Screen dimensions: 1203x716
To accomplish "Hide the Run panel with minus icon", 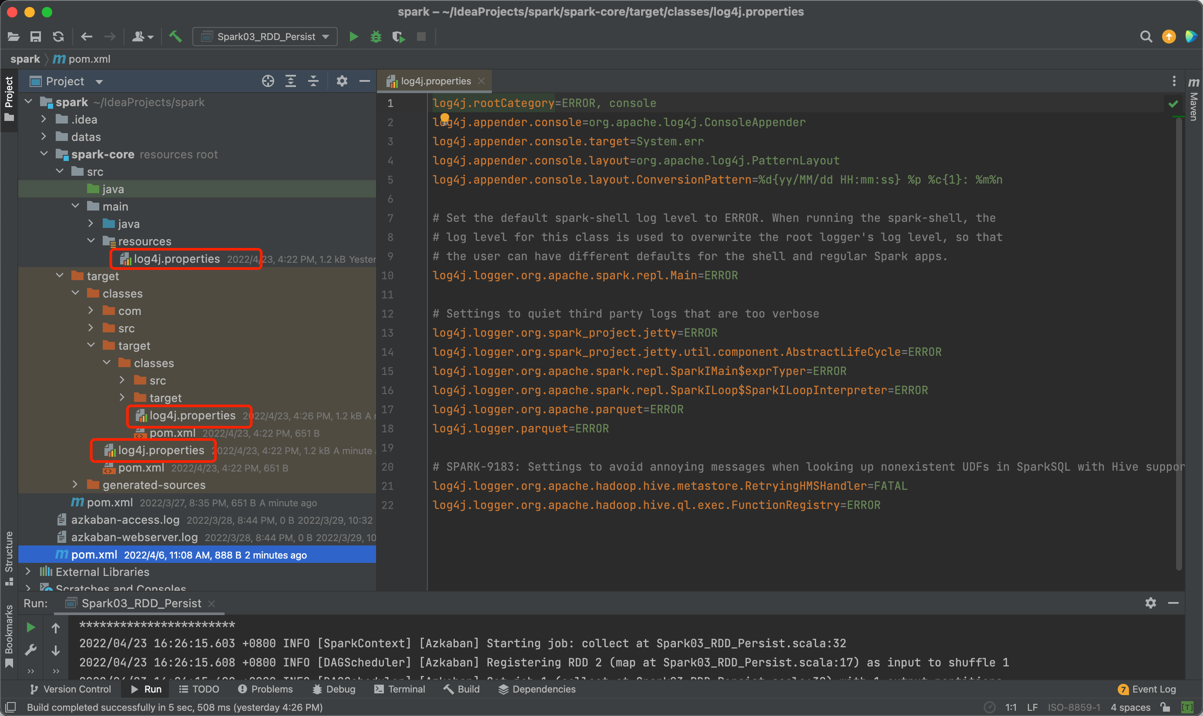I will (1173, 603).
